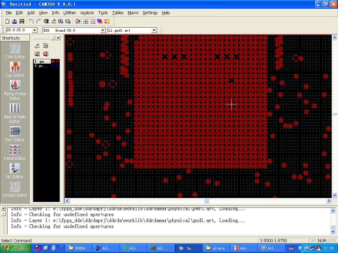338x253 pixels.
Task: Open the Add menu
Action: click(x=31, y=13)
